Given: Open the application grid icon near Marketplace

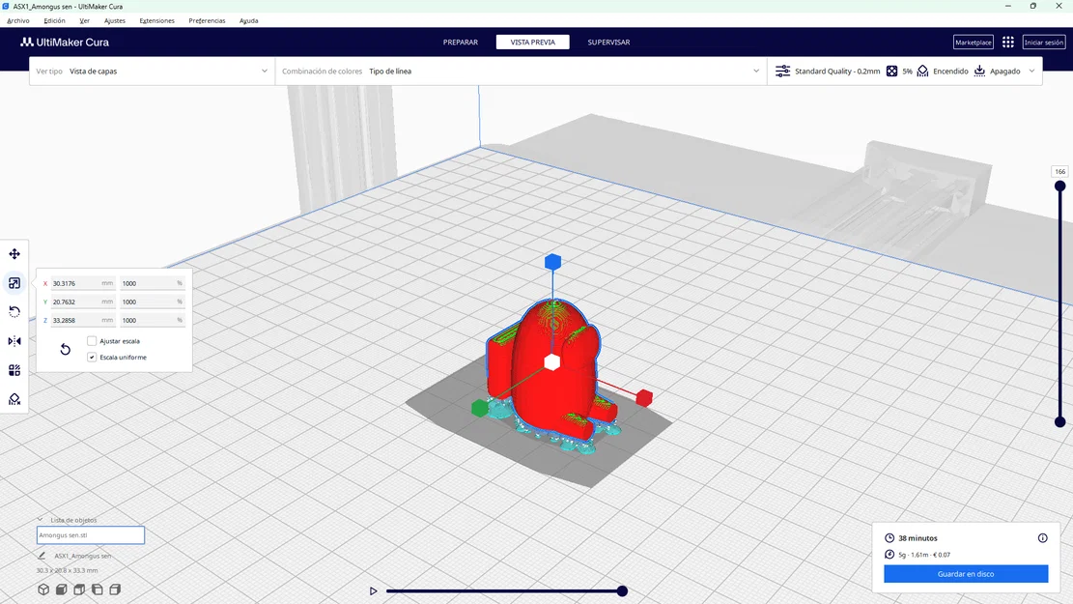Looking at the screenshot, I should (x=1008, y=43).
